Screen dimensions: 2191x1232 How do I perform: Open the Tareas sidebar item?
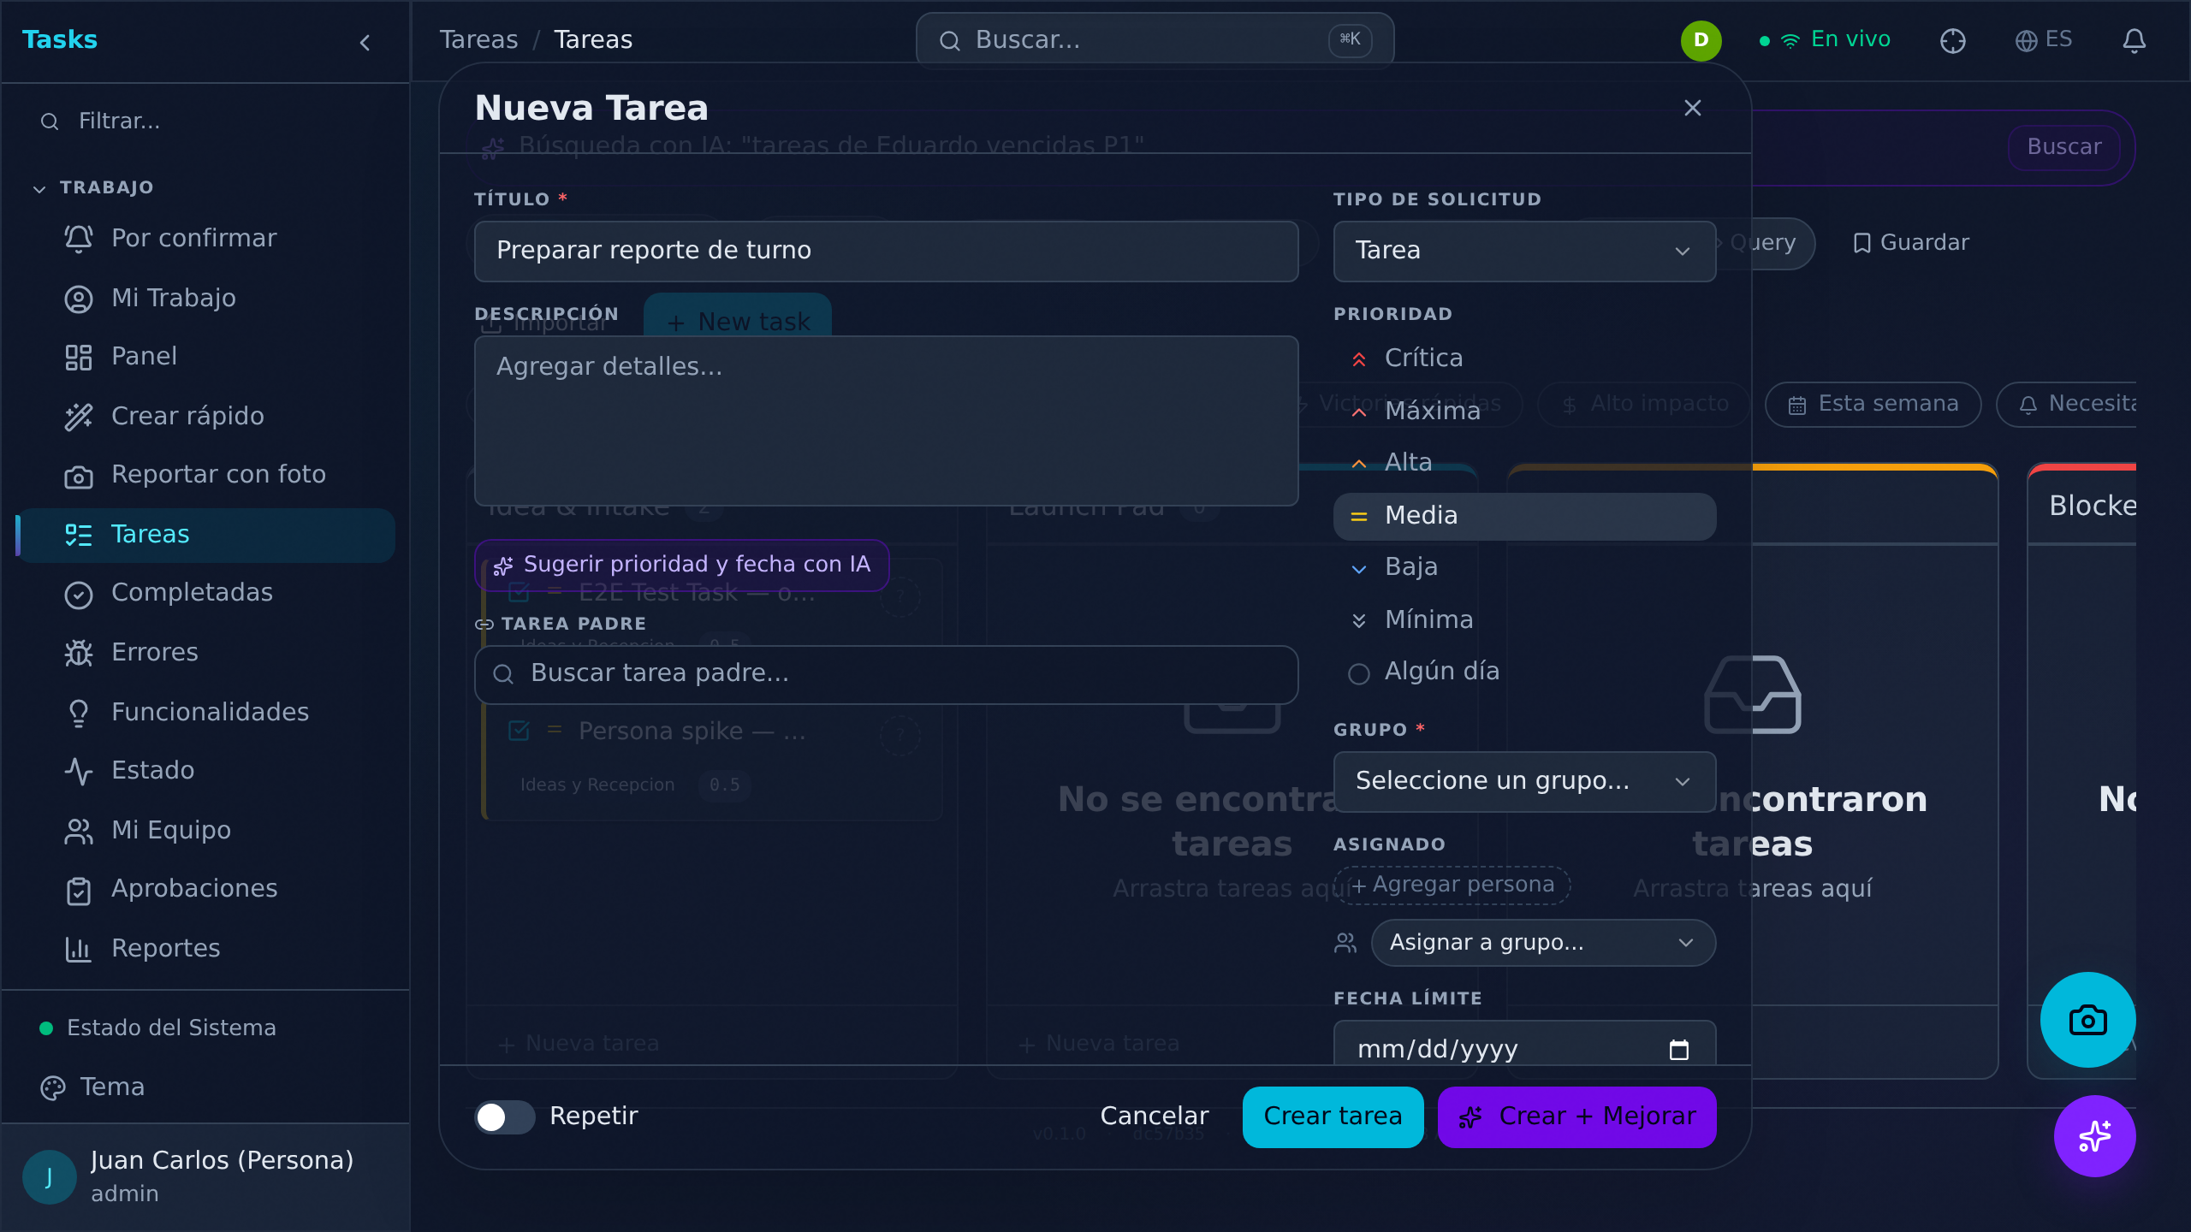coord(206,535)
